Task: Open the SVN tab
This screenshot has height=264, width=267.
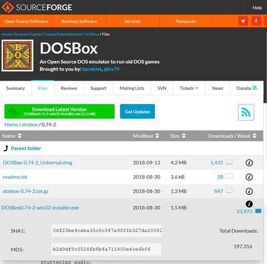Action: point(162,88)
